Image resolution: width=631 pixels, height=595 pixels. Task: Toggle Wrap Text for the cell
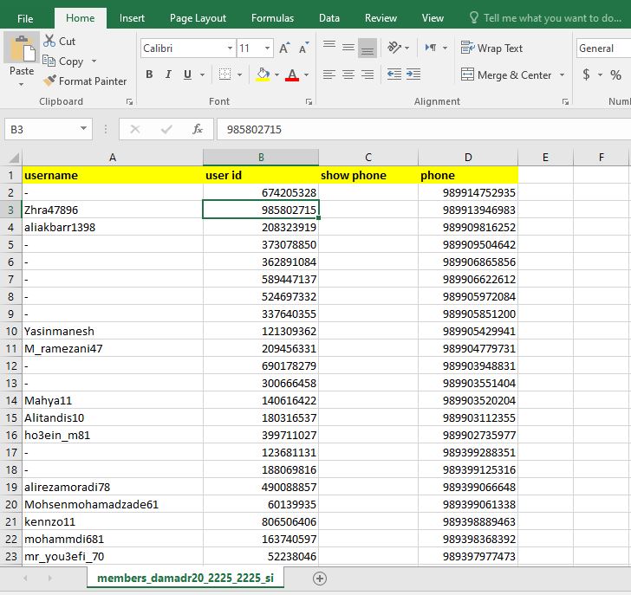(x=491, y=49)
